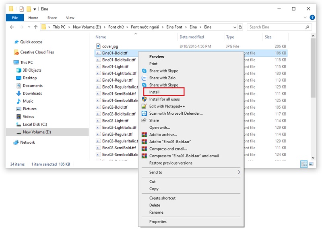Viewport: 322px width, 231px height.
Task: Click the Forward navigation arrow
Action: click(x=22, y=27)
